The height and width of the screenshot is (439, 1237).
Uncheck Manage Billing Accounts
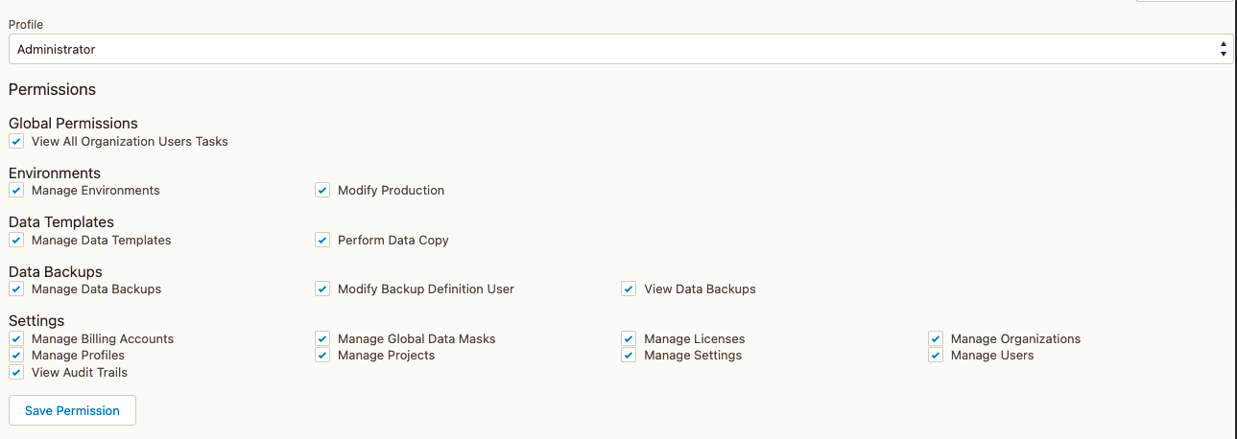coord(16,339)
